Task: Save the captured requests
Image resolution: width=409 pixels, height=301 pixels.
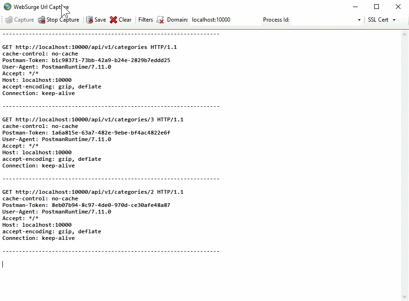Action: [96, 20]
